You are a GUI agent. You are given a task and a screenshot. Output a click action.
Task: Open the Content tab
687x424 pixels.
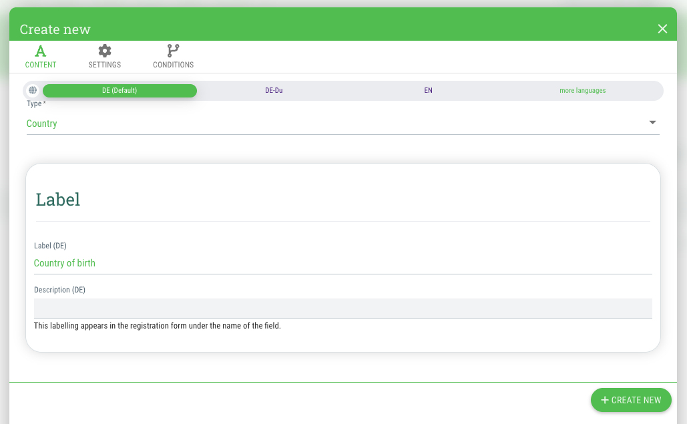coord(41,57)
